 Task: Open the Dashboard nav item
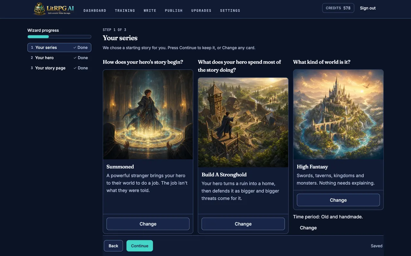point(95,11)
